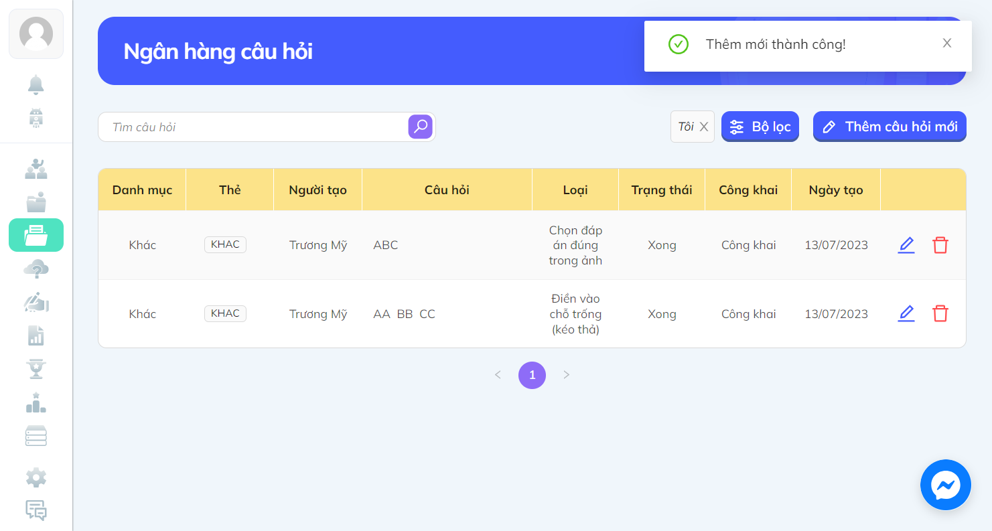Select the highlighted question bank folder icon
992x531 pixels.
[36, 235]
